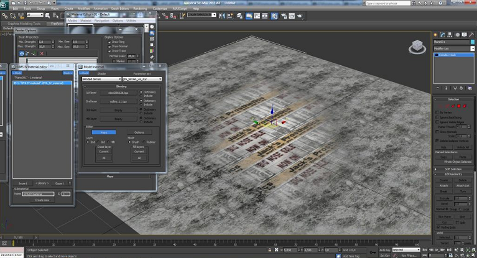Open the Tools menu
The width and height of the screenshot is (477, 258).
click(x=27, y=9)
